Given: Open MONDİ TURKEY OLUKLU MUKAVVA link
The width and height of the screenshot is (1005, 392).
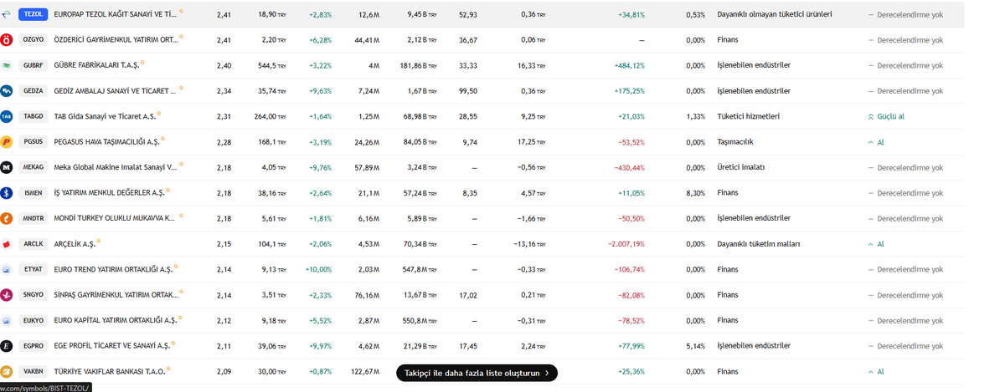Looking at the screenshot, I should pos(116,218).
